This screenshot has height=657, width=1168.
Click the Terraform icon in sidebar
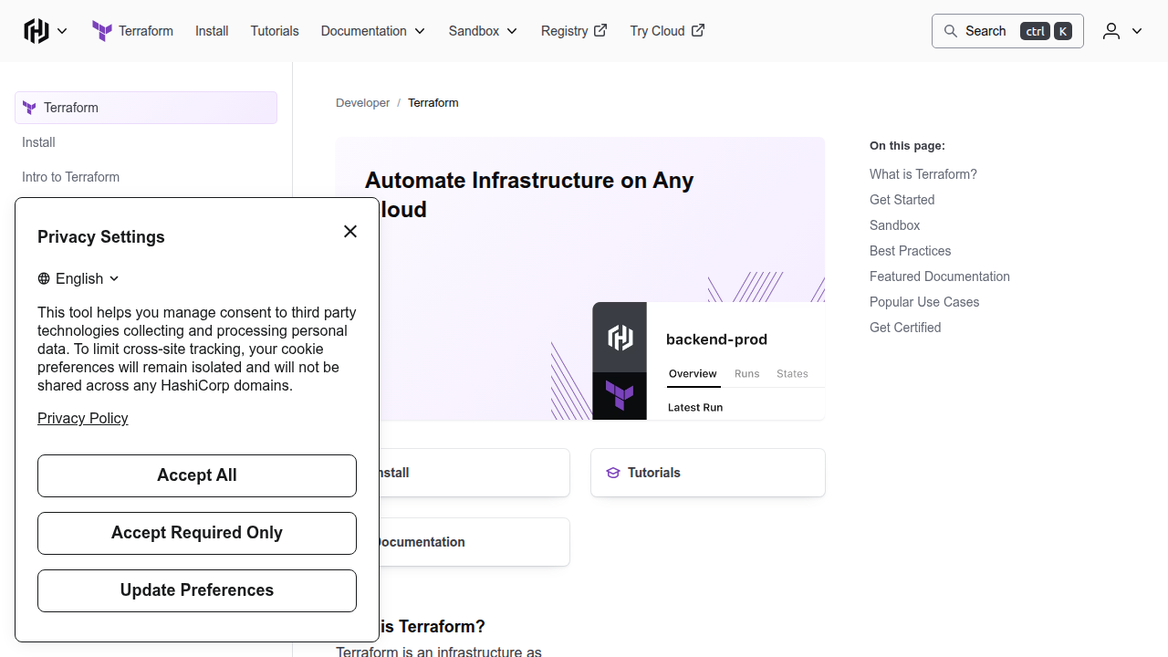pos(30,108)
